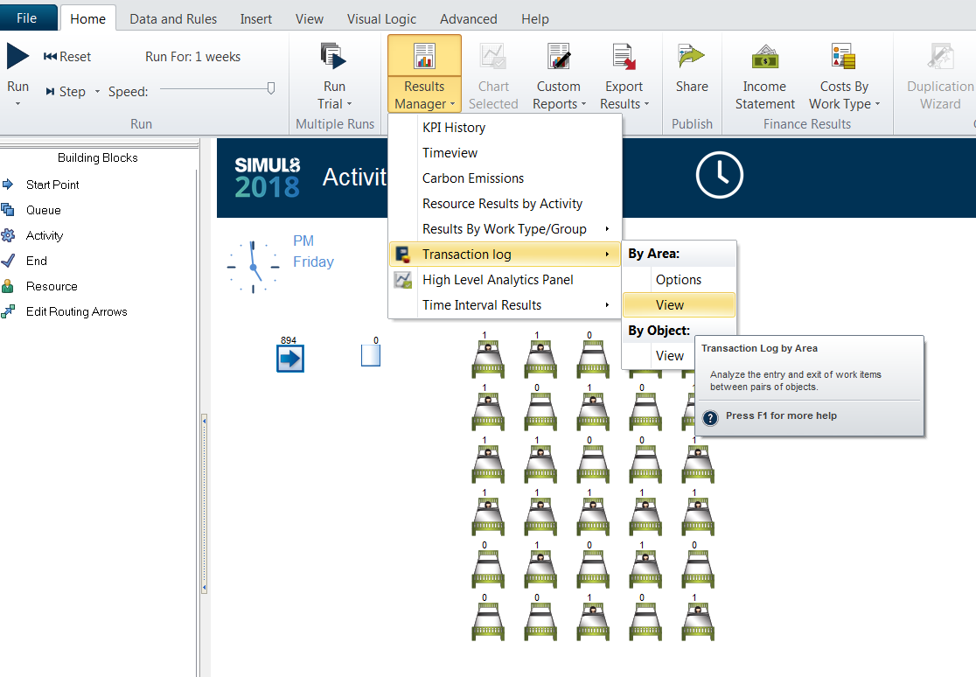The height and width of the screenshot is (677, 976).
Task: Click View under By Object
Action: [x=670, y=356]
